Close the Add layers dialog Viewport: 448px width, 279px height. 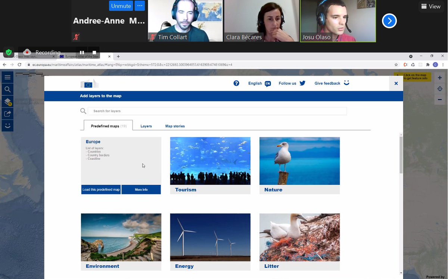[396, 83]
